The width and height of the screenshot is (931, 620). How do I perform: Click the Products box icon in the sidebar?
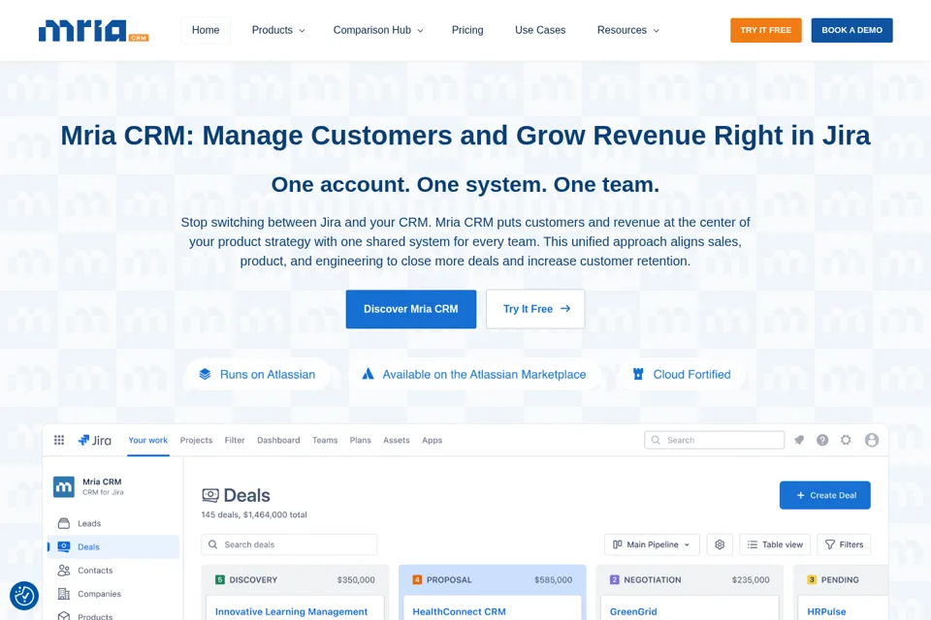tap(64, 616)
